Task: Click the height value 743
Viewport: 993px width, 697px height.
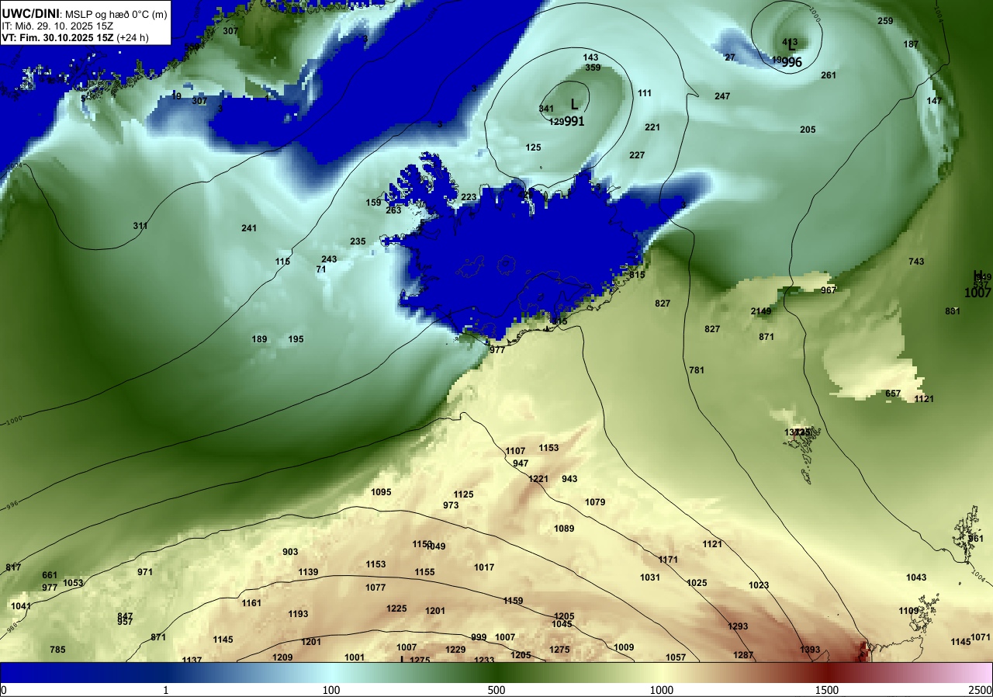Action: click(916, 262)
